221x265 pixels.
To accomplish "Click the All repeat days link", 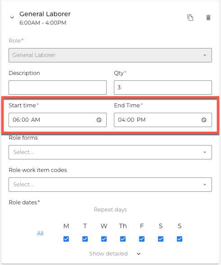I will click(x=41, y=234).
